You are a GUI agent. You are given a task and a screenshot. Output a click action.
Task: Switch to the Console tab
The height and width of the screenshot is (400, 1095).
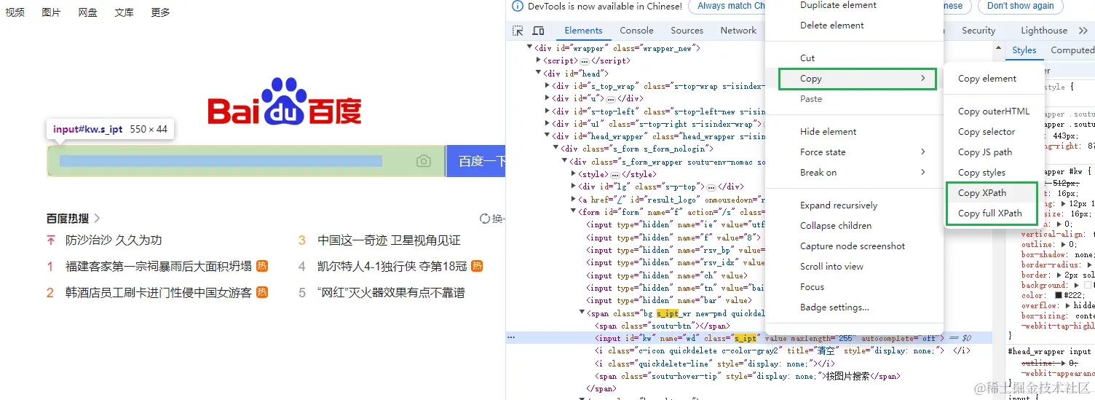636,31
